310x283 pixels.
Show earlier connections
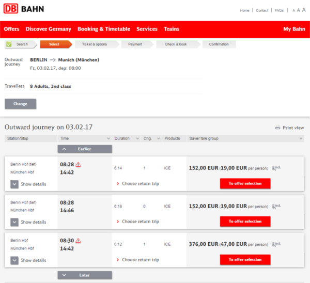pos(85,149)
